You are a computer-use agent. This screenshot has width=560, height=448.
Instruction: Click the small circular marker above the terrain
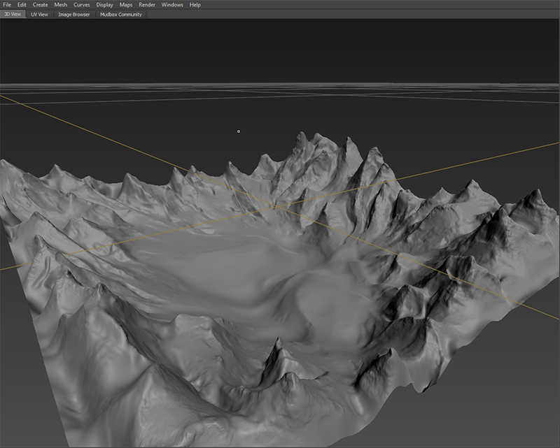click(239, 131)
